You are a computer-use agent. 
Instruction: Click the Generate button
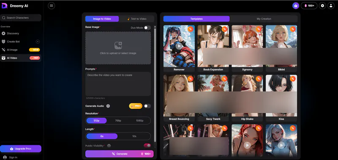120,154
